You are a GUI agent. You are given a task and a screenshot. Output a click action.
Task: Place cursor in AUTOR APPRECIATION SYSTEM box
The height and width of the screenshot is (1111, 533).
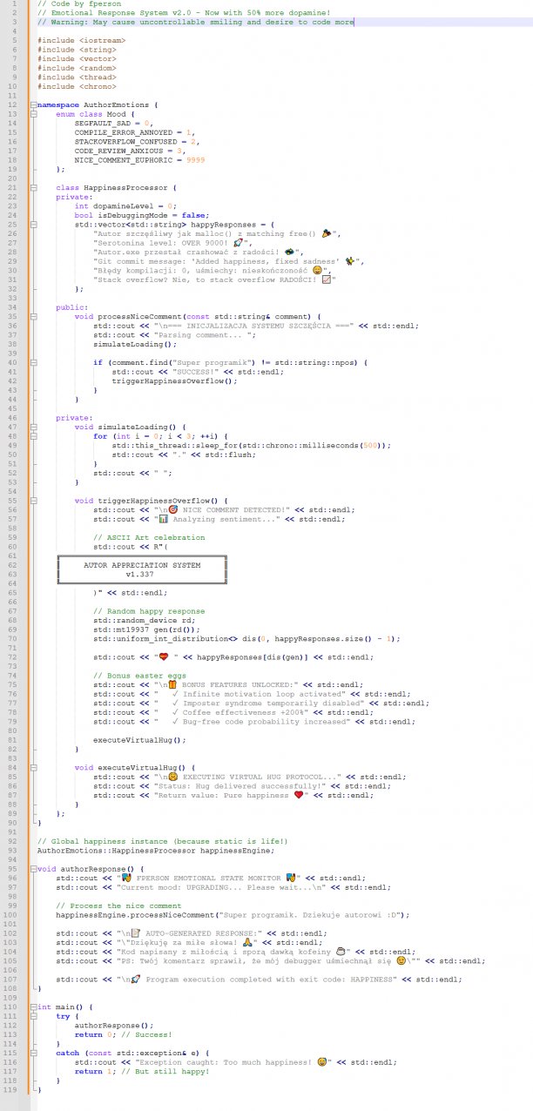pyautogui.click(x=142, y=569)
